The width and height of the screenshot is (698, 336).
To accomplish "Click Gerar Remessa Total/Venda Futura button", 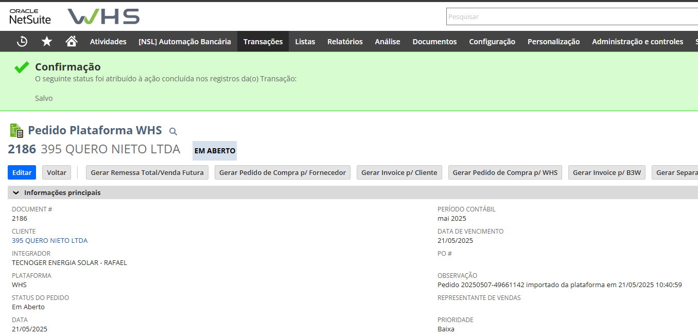I will pos(147,172).
